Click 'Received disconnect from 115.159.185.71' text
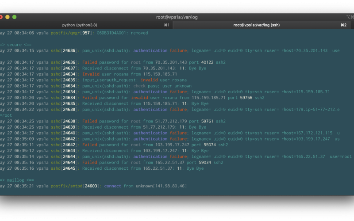The height and width of the screenshot is (221, 354). [x=130, y=103]
